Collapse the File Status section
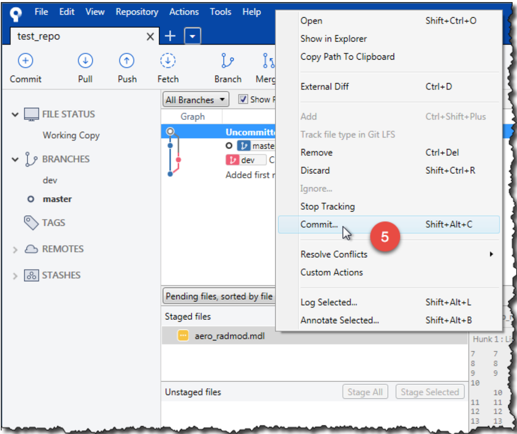 pyautogui.click(x=16, y=115)
